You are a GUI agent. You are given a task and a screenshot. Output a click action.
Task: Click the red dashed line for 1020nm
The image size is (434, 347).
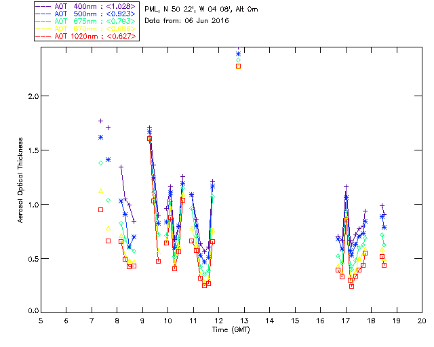[x=43, y=37]
